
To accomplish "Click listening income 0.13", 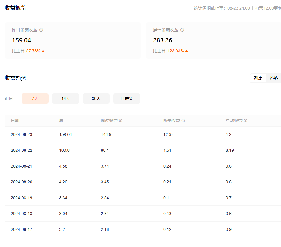I will click(167, 214).
